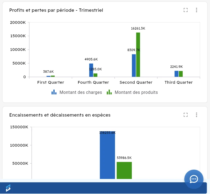Viewport: 210px width, 194px height.
Task: Toggle the Montant des charges legend series
Action: tap(77, 92)
